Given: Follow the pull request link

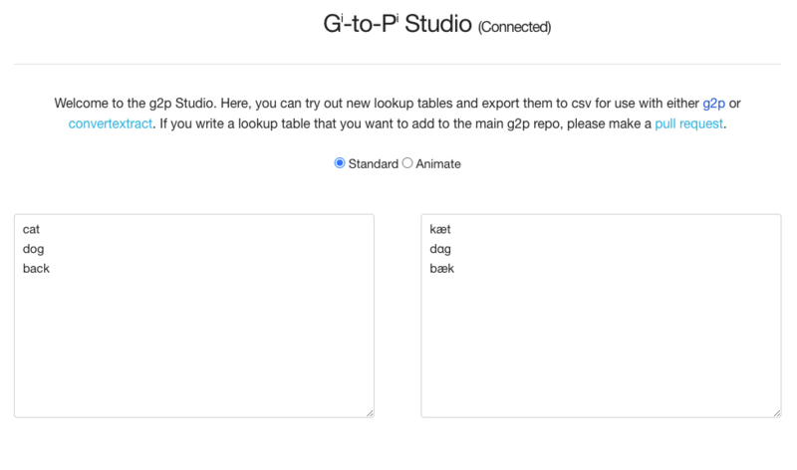Looking at the screenshot, I should (688, 124).
